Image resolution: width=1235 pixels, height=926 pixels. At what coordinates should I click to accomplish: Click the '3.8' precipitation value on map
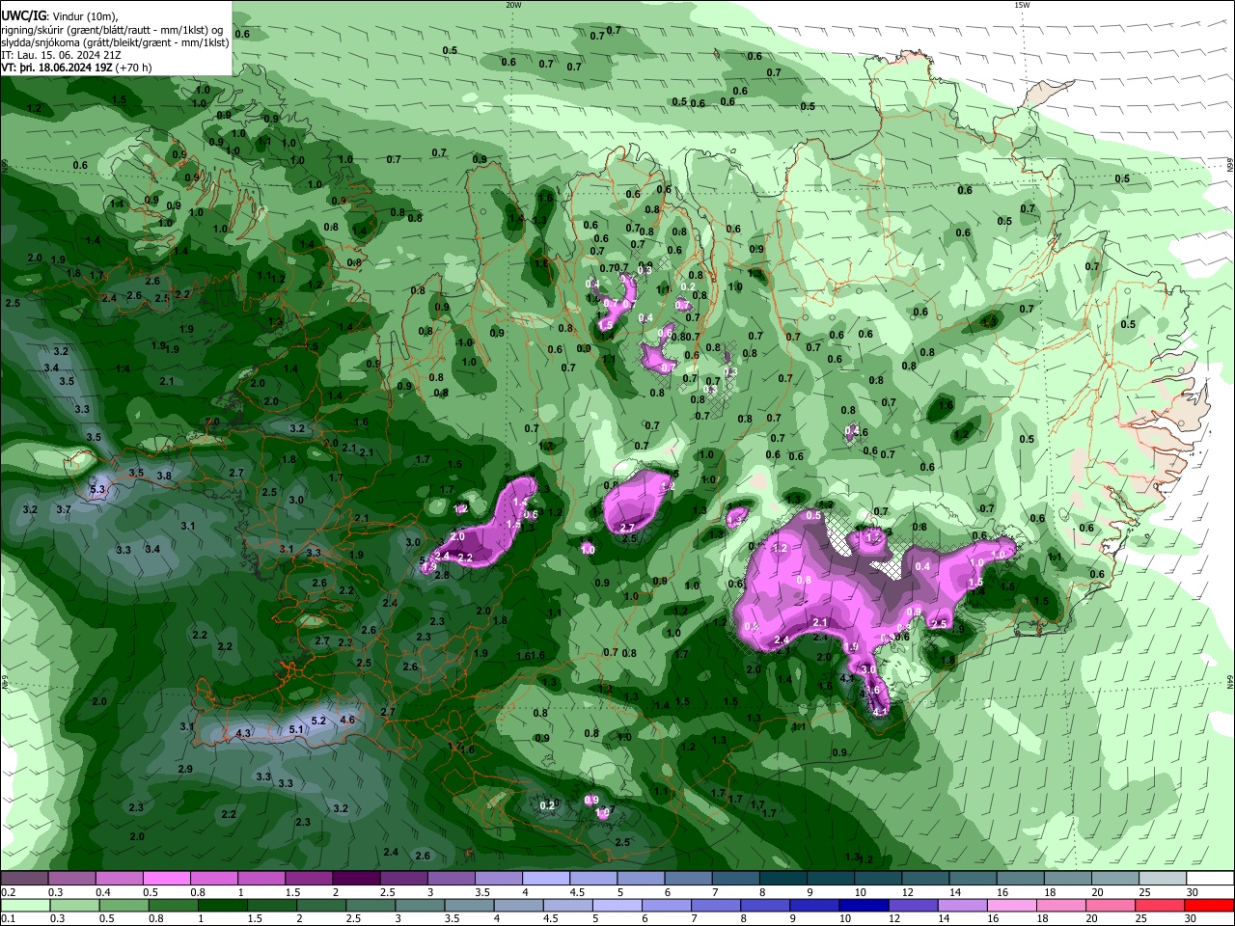[164, 476]
